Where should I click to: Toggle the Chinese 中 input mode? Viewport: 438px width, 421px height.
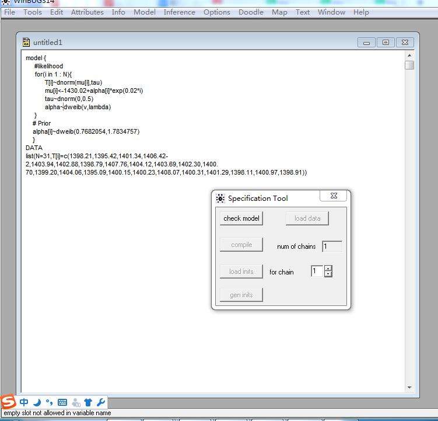24,402
